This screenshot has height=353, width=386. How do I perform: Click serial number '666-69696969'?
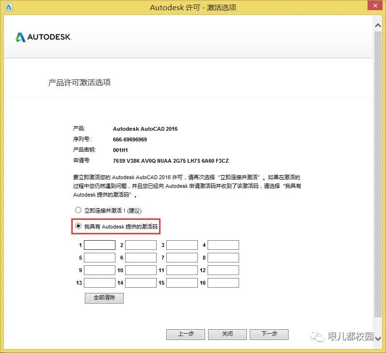(130, 139)
